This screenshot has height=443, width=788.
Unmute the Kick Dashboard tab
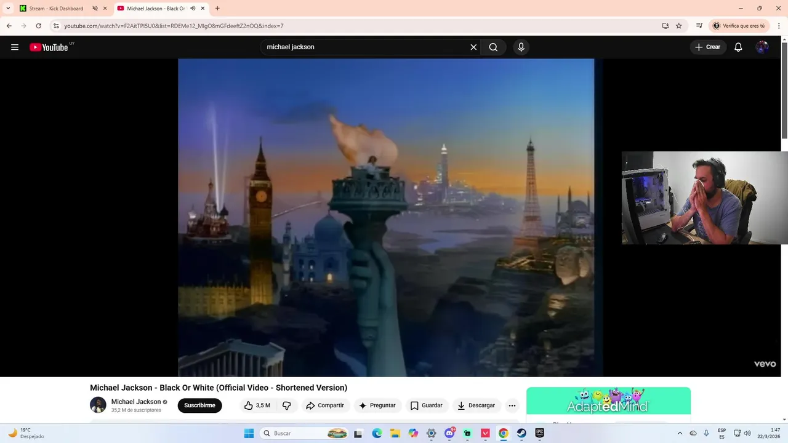click(95, 9)
